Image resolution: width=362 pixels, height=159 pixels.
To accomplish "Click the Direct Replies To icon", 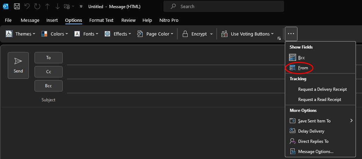I will [x=292, y=141].
